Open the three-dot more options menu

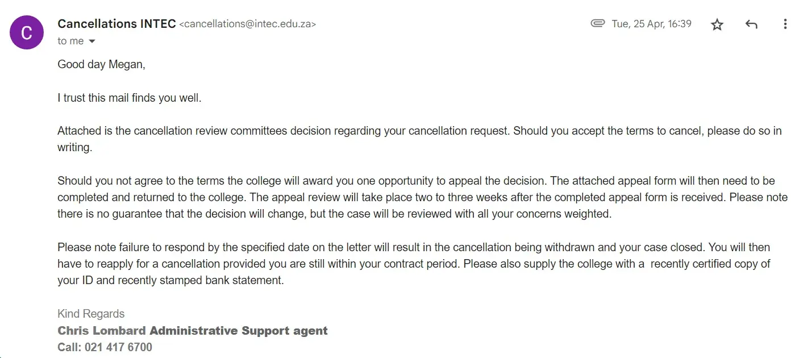tap(785, 24)
